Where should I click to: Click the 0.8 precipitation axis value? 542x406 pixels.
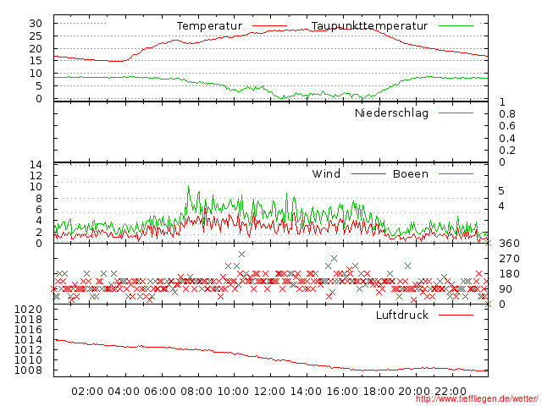pyautogui.click(x=506, y=114)
